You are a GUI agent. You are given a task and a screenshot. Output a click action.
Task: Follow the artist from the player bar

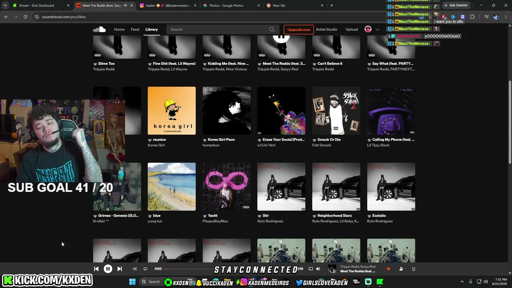401,269
